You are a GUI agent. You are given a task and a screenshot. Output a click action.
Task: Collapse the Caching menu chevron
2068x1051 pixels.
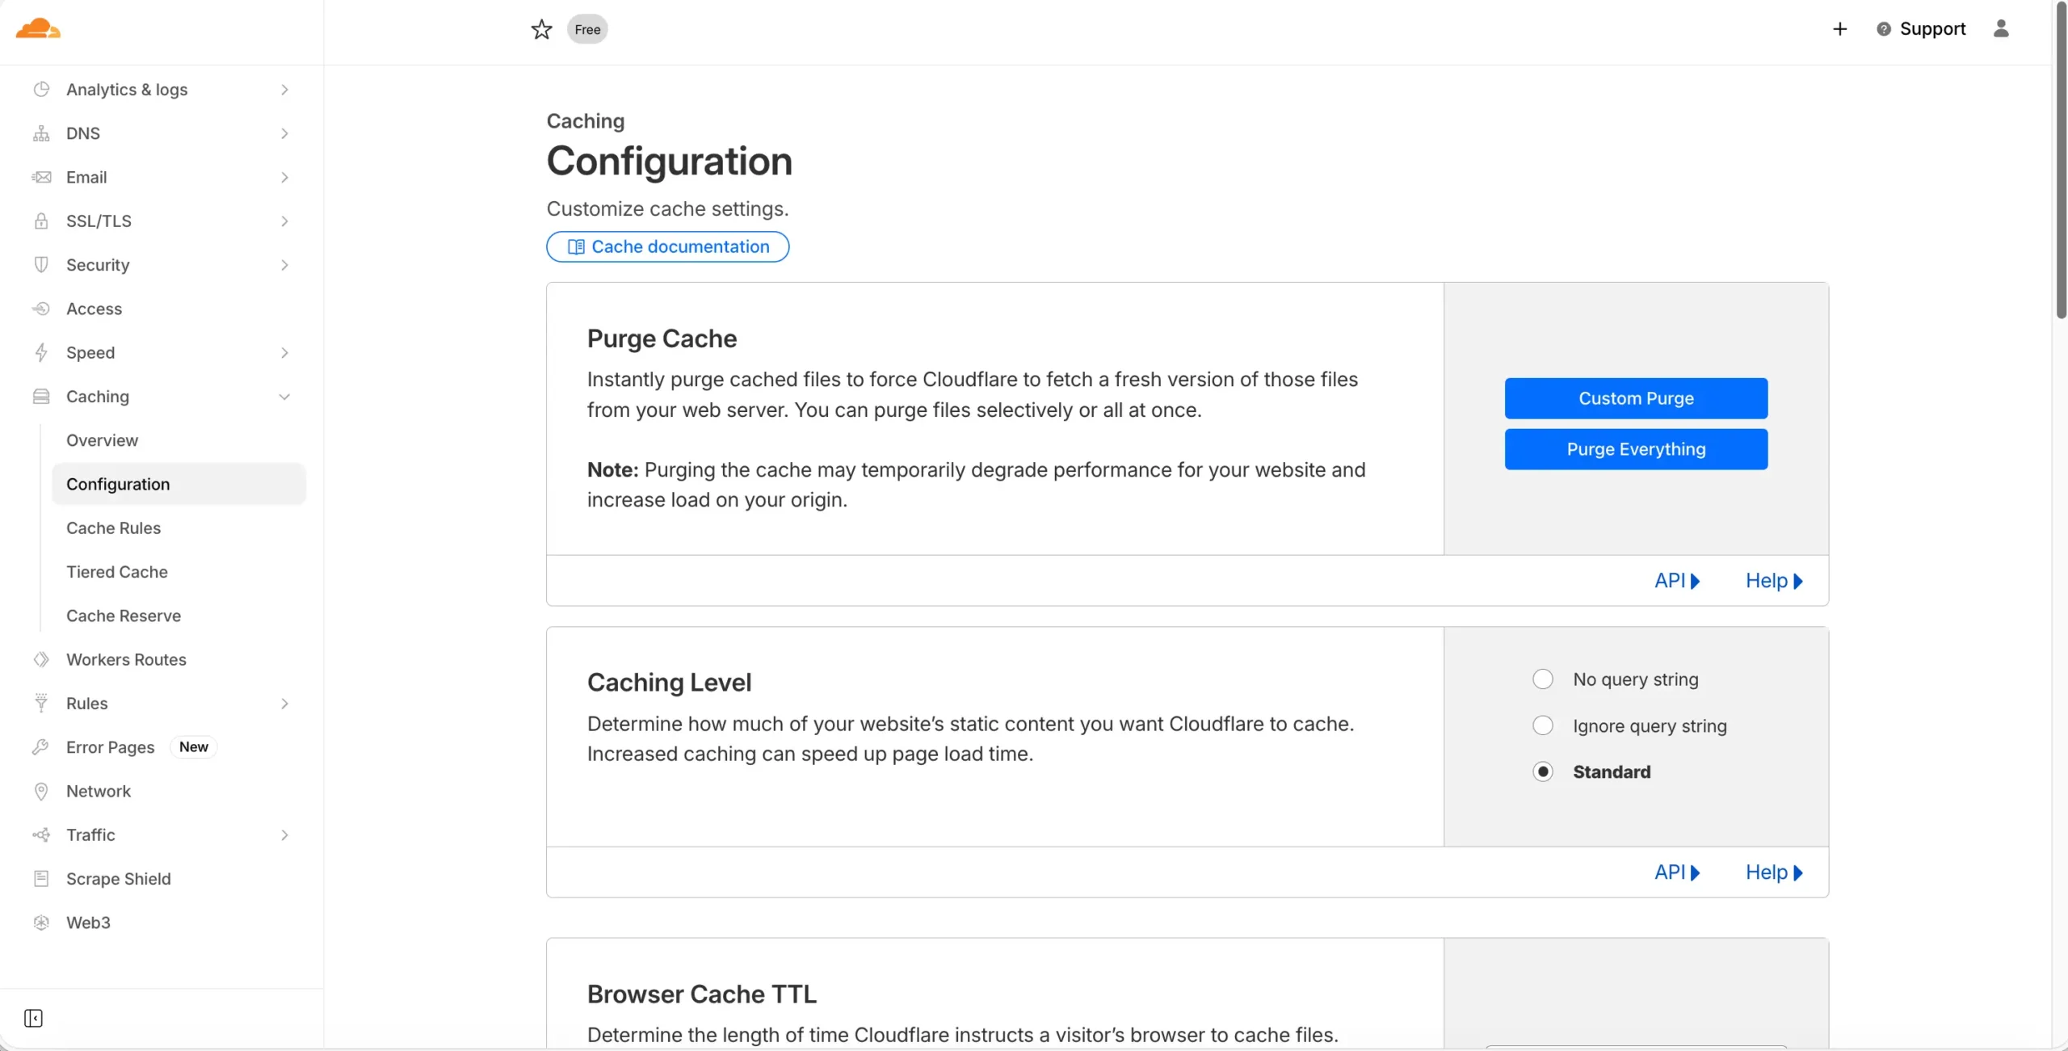[x=284, y=397]
